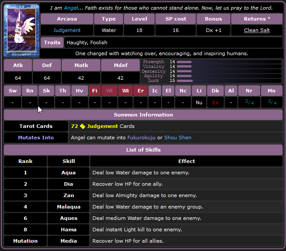Click the Angel Judgement tarot card image
The height and width of the screenshot is (251, 286).
point(21,30)
